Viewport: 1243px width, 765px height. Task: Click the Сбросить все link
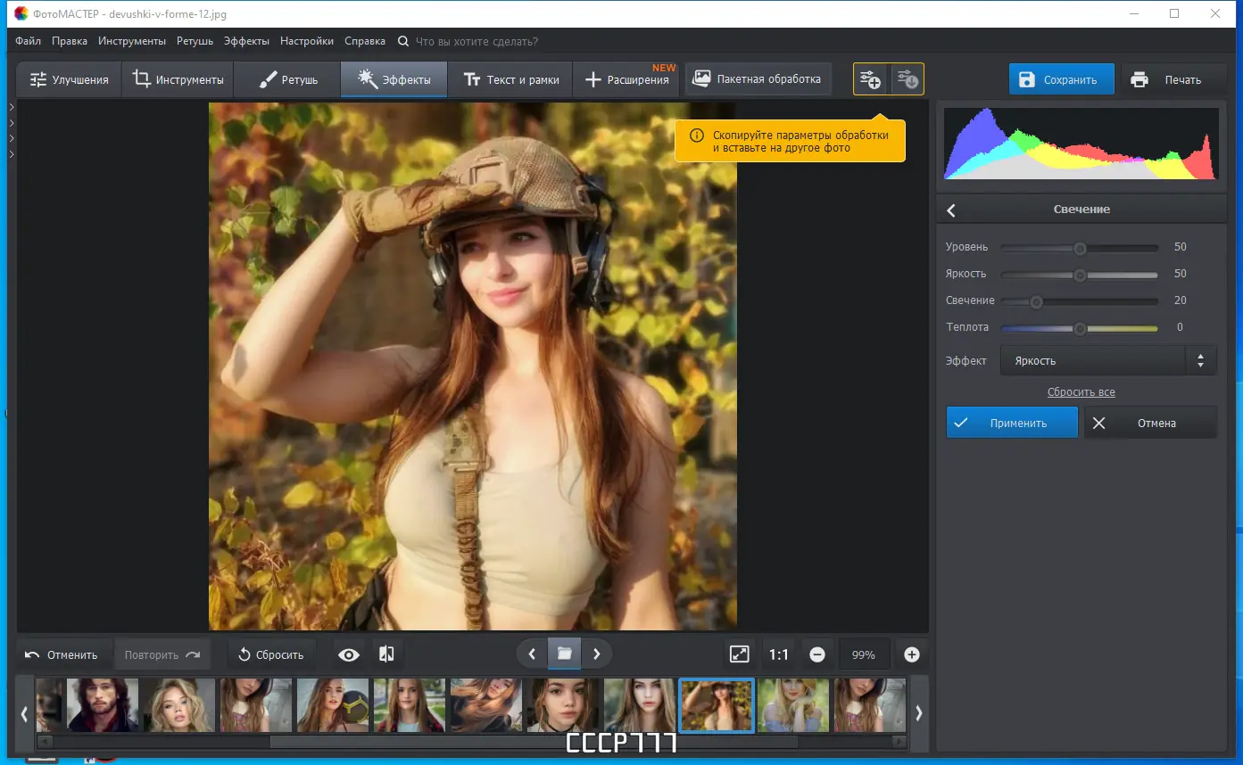coord(1081,392)
